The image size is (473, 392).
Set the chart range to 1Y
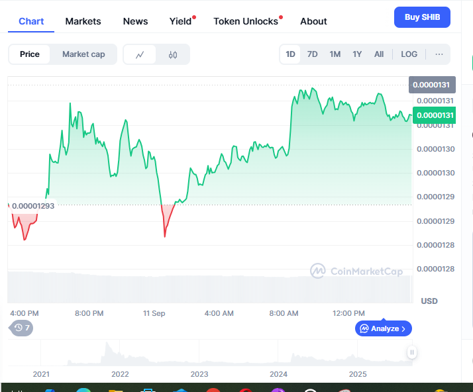357,54
